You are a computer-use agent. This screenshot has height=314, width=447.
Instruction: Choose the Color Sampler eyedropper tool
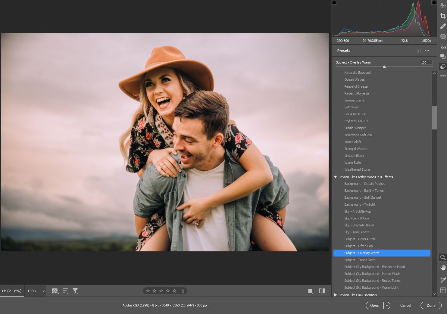(x=443, y=280)
